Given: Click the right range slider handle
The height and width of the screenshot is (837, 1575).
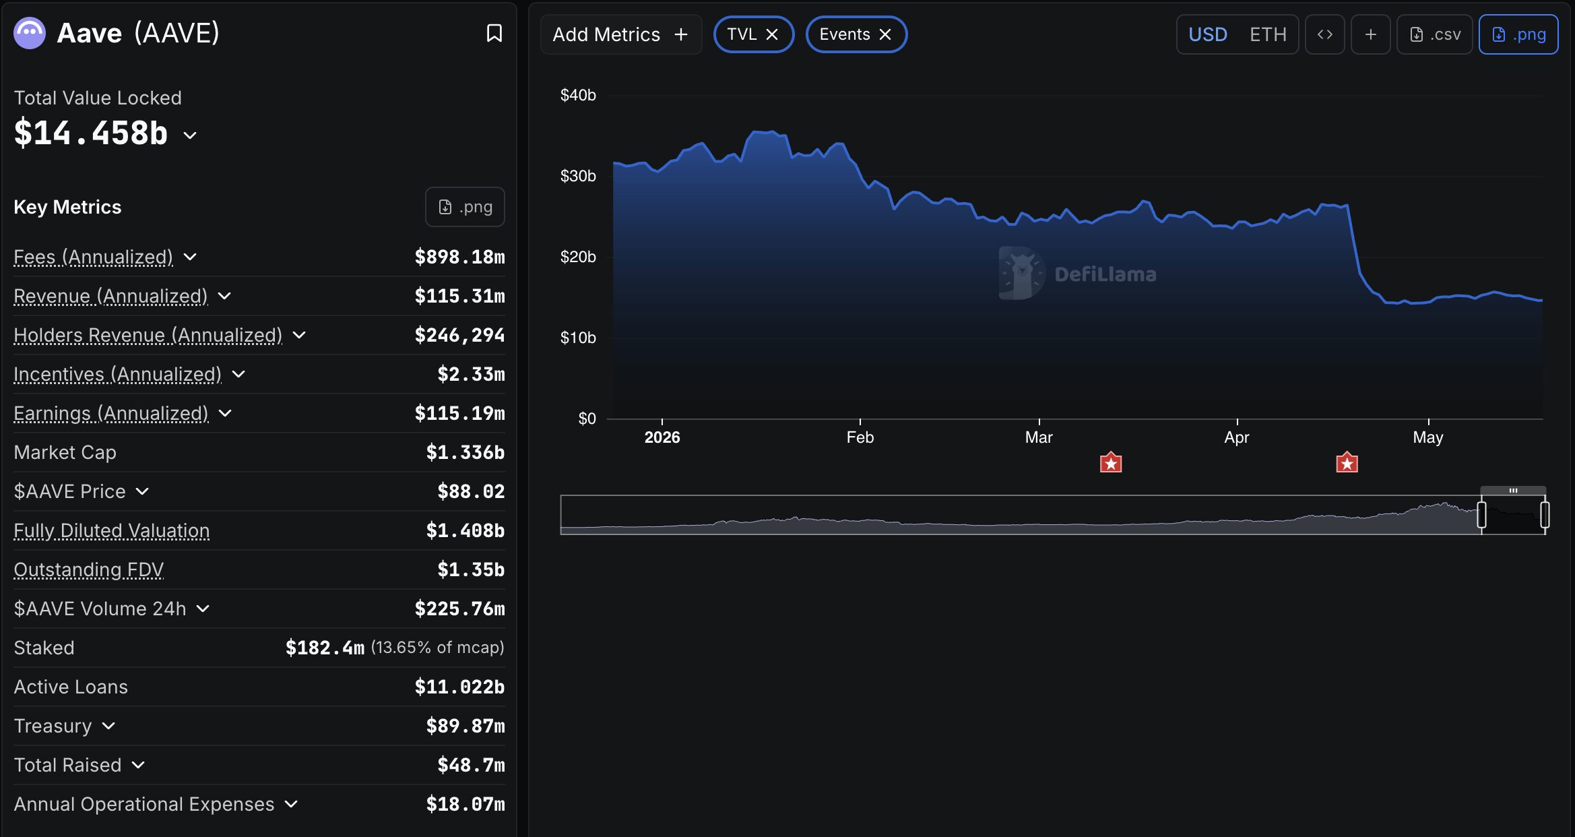Looking at the screenshot, I should [x=1545, y=515].
